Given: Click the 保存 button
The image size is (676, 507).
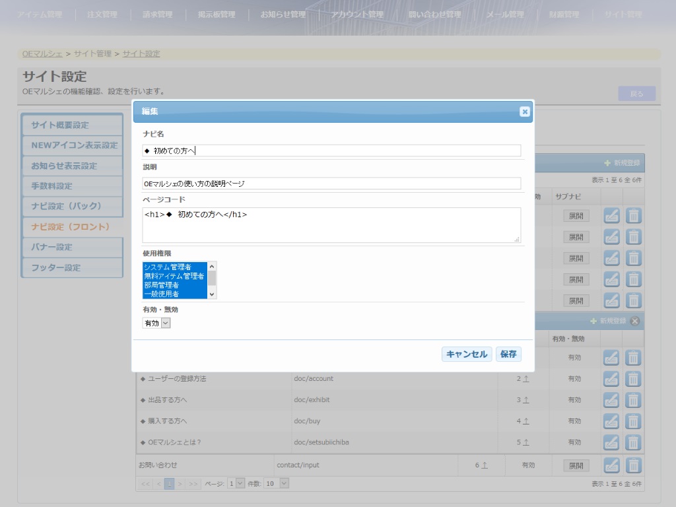Looking at the screenshot, I should 508,355.
